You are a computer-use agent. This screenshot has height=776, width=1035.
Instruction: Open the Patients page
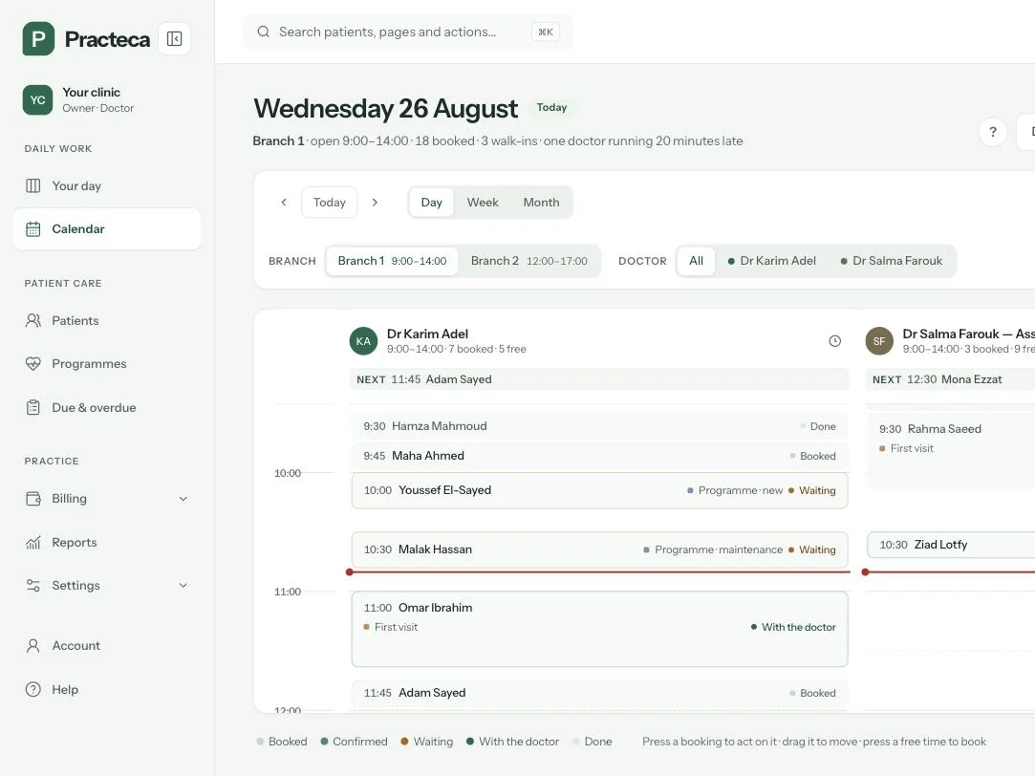(107, 321)
